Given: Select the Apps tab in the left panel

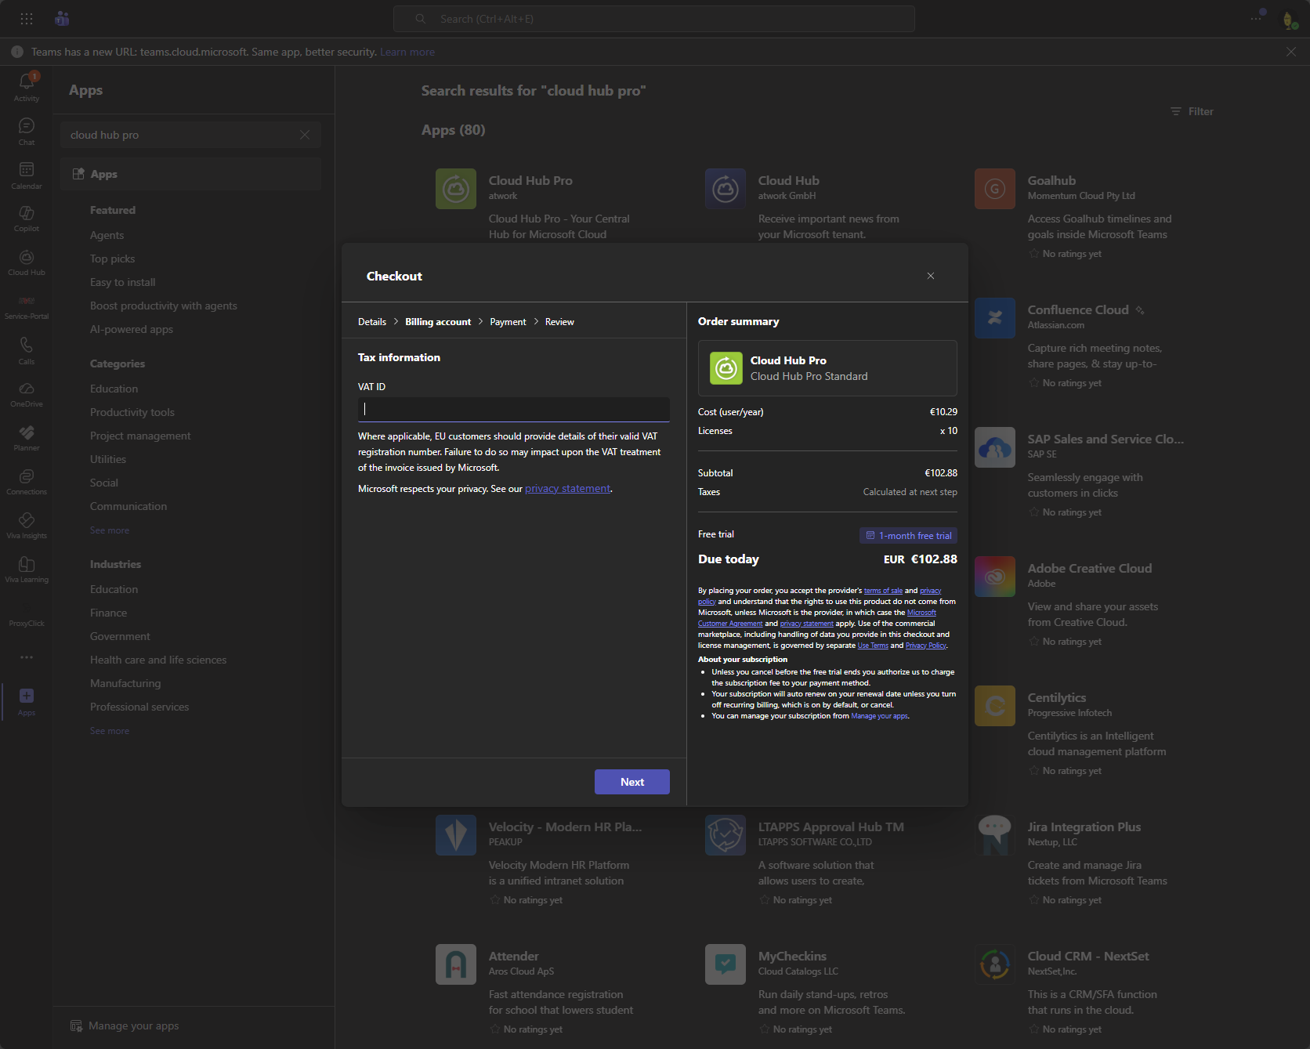Looking at the screenshot, I should pyautogui.click(x=191, y=174).
